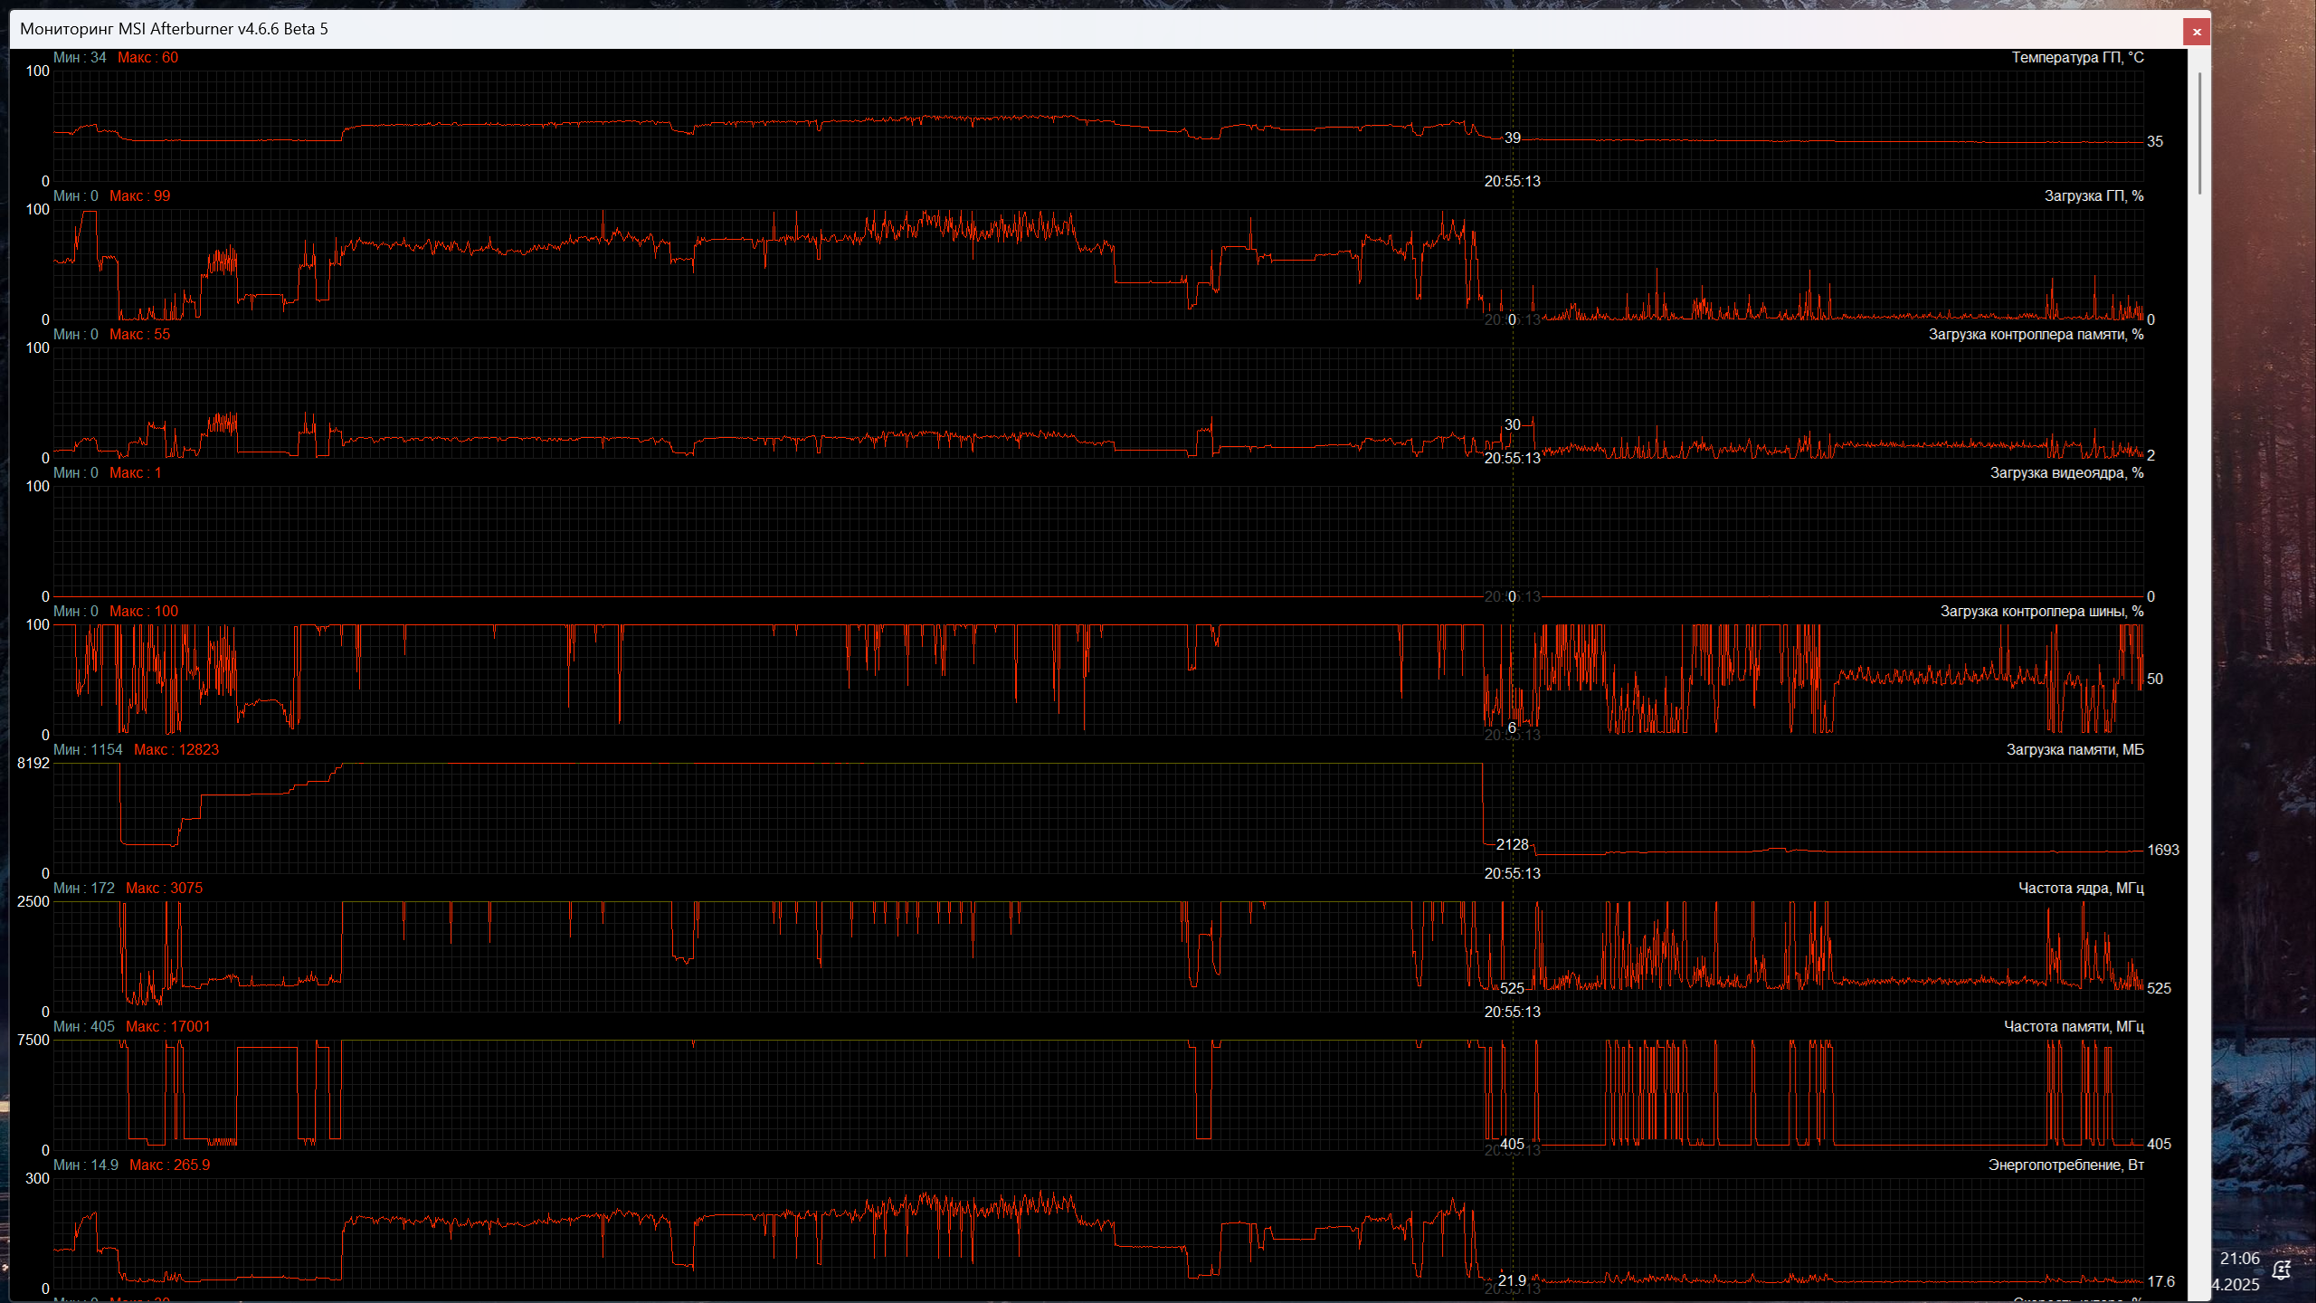Click the 'Макс : 60' temperature maximum value
The height and width of the screenshot is (1303, 2316).
147,58
